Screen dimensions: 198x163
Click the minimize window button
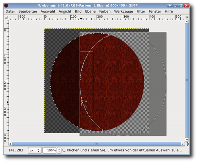175,6
